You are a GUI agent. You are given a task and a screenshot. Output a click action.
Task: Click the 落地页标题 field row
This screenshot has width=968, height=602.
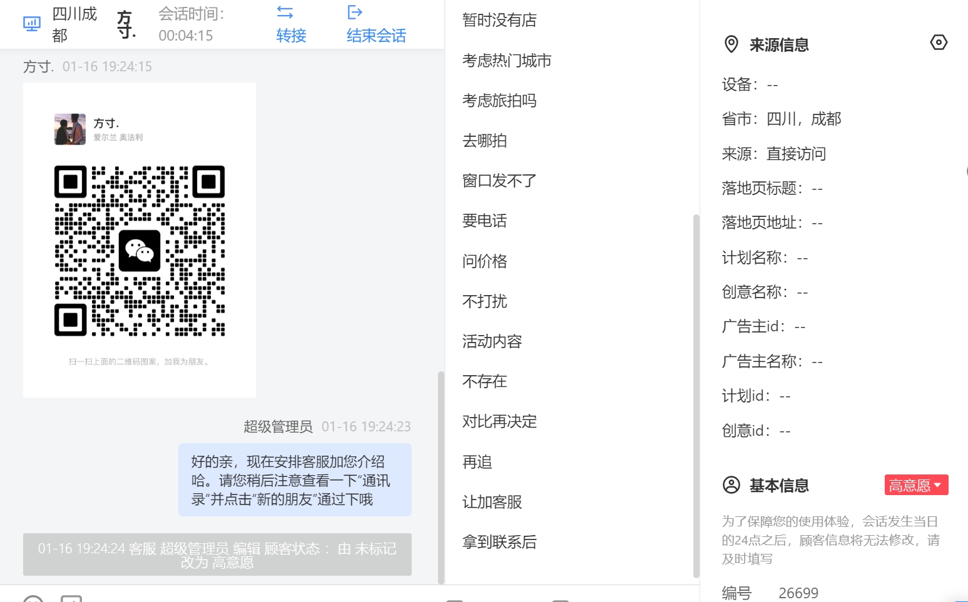(x=772, y=188)
